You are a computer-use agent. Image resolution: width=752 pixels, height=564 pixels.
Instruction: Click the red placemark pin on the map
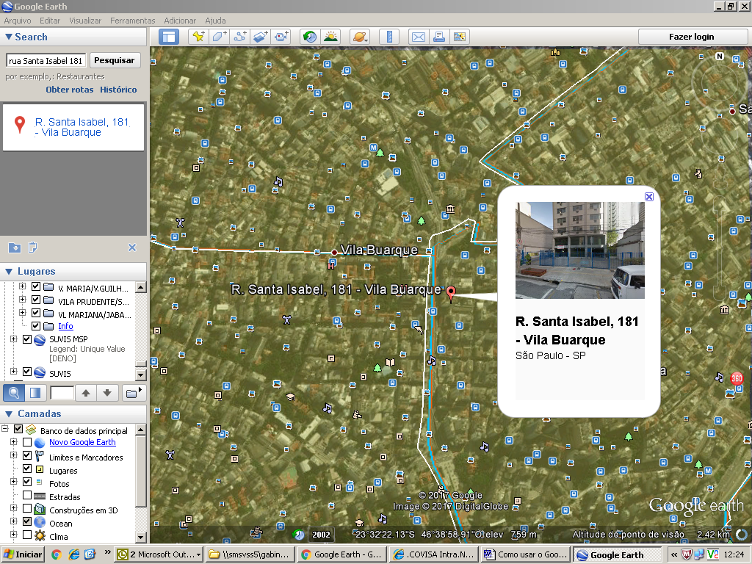(x=451, y=292)
